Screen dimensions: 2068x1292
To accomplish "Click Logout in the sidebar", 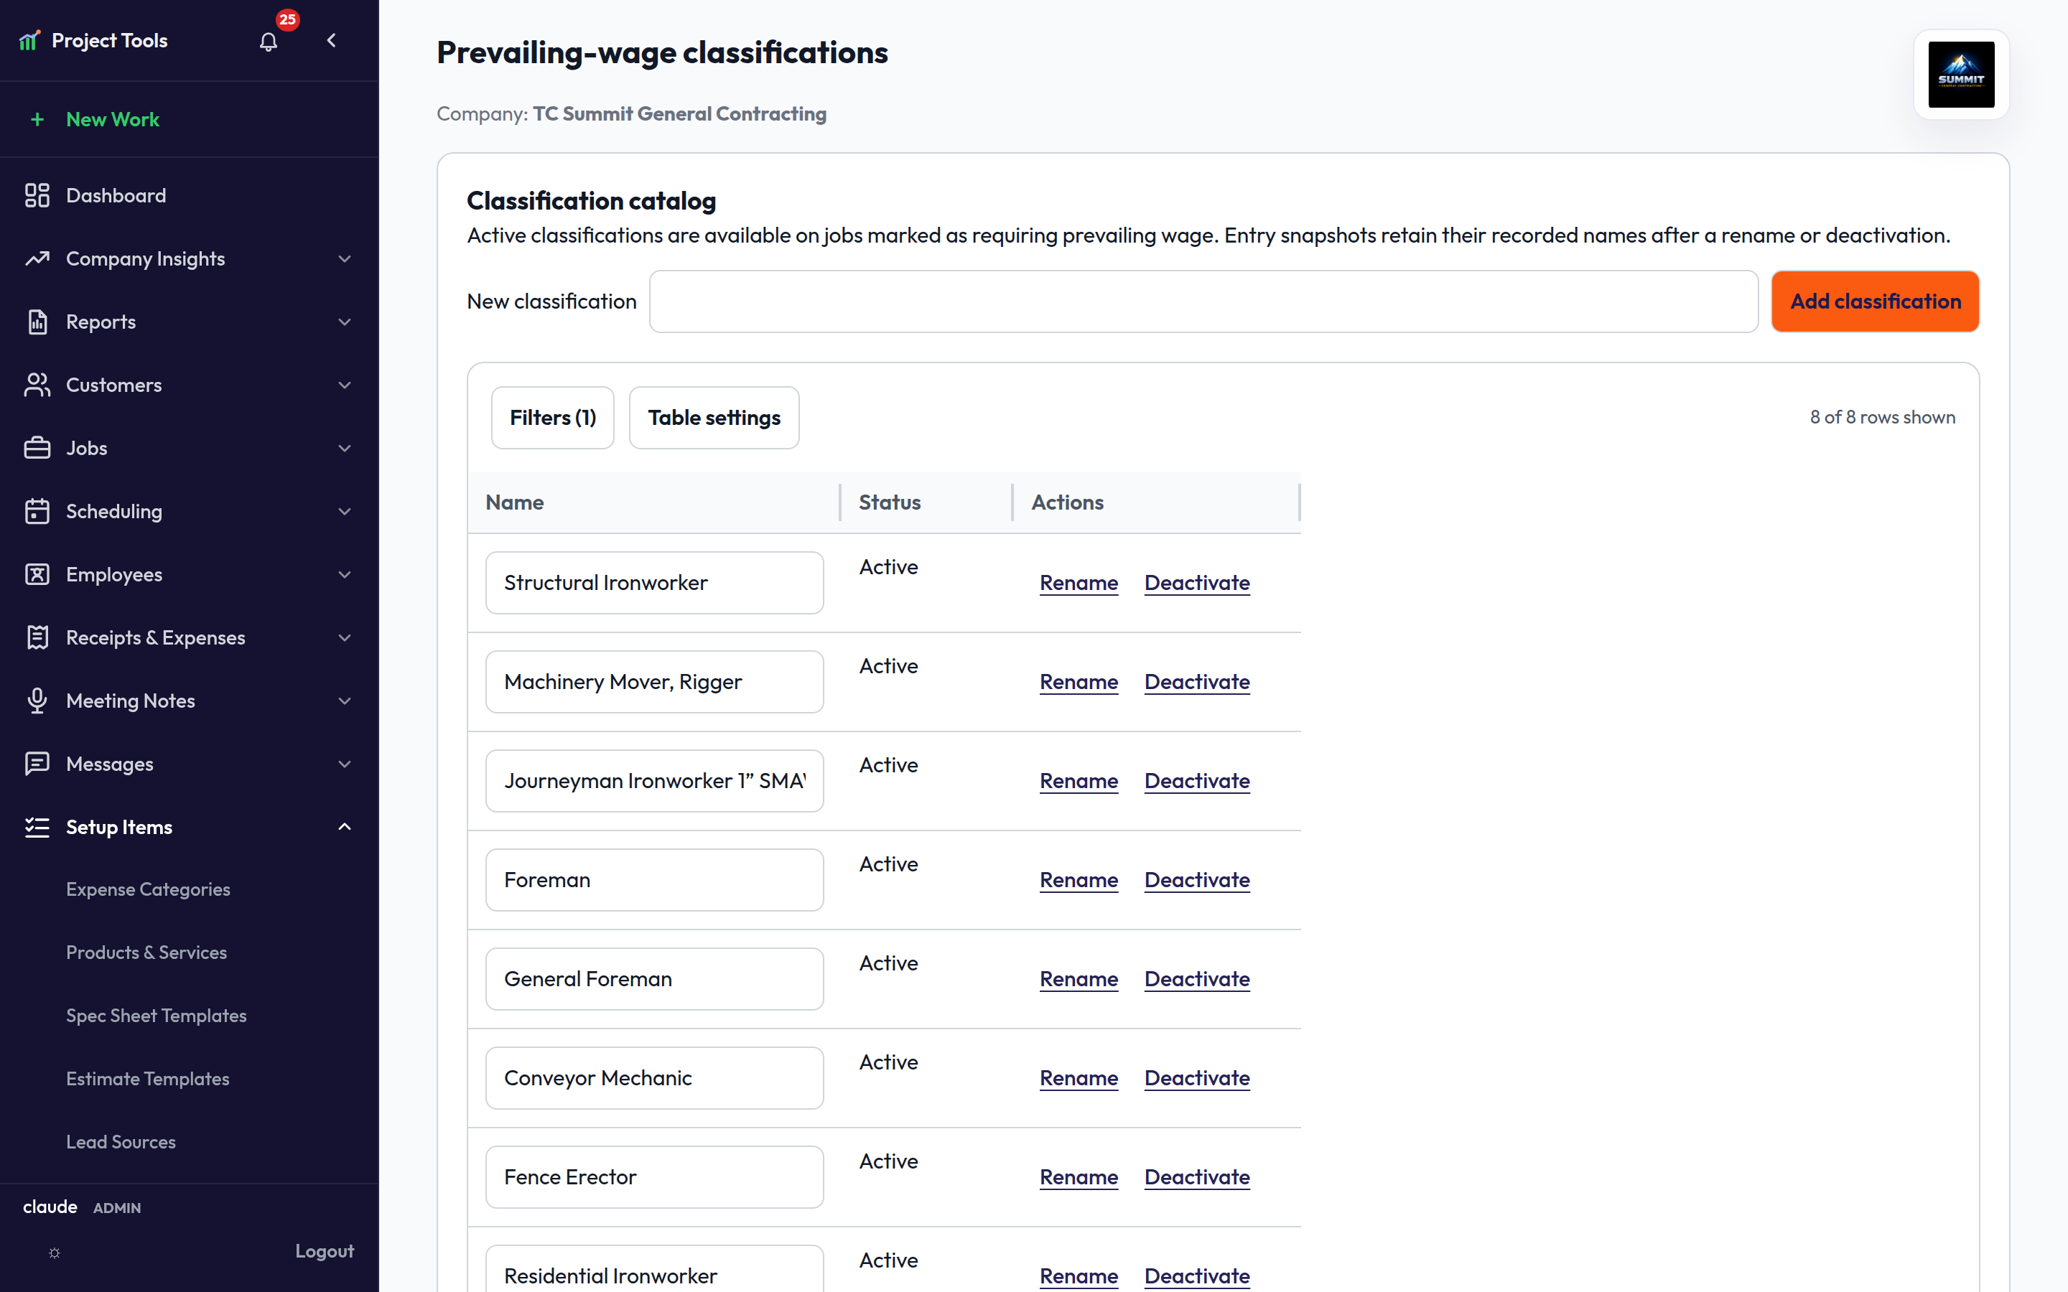I will (x=324, y=1251).
